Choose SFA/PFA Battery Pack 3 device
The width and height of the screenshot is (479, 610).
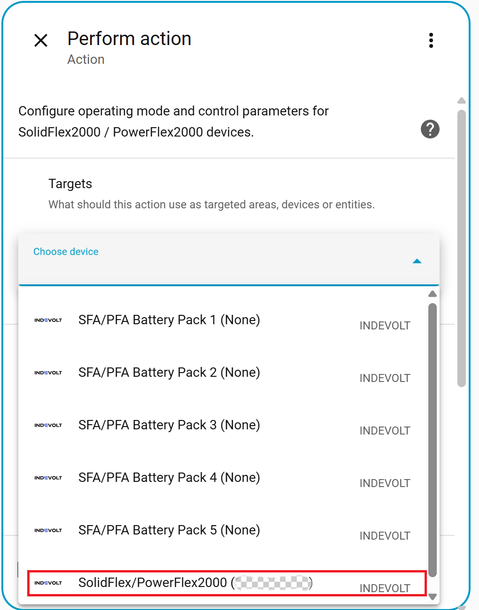(x=169, y=425)
